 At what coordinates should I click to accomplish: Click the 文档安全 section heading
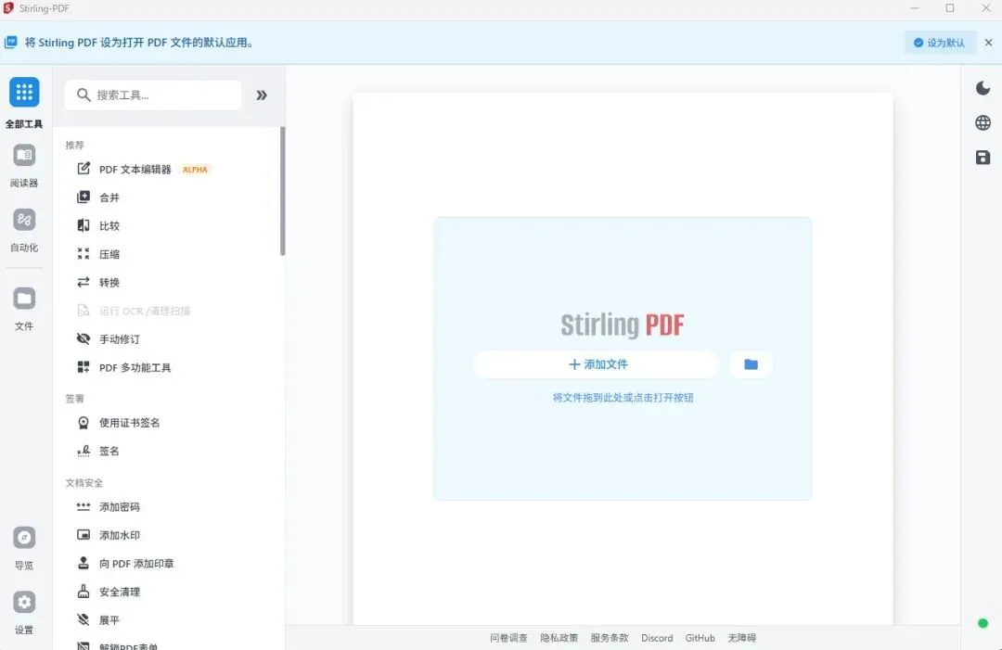[x=84, y=483]
